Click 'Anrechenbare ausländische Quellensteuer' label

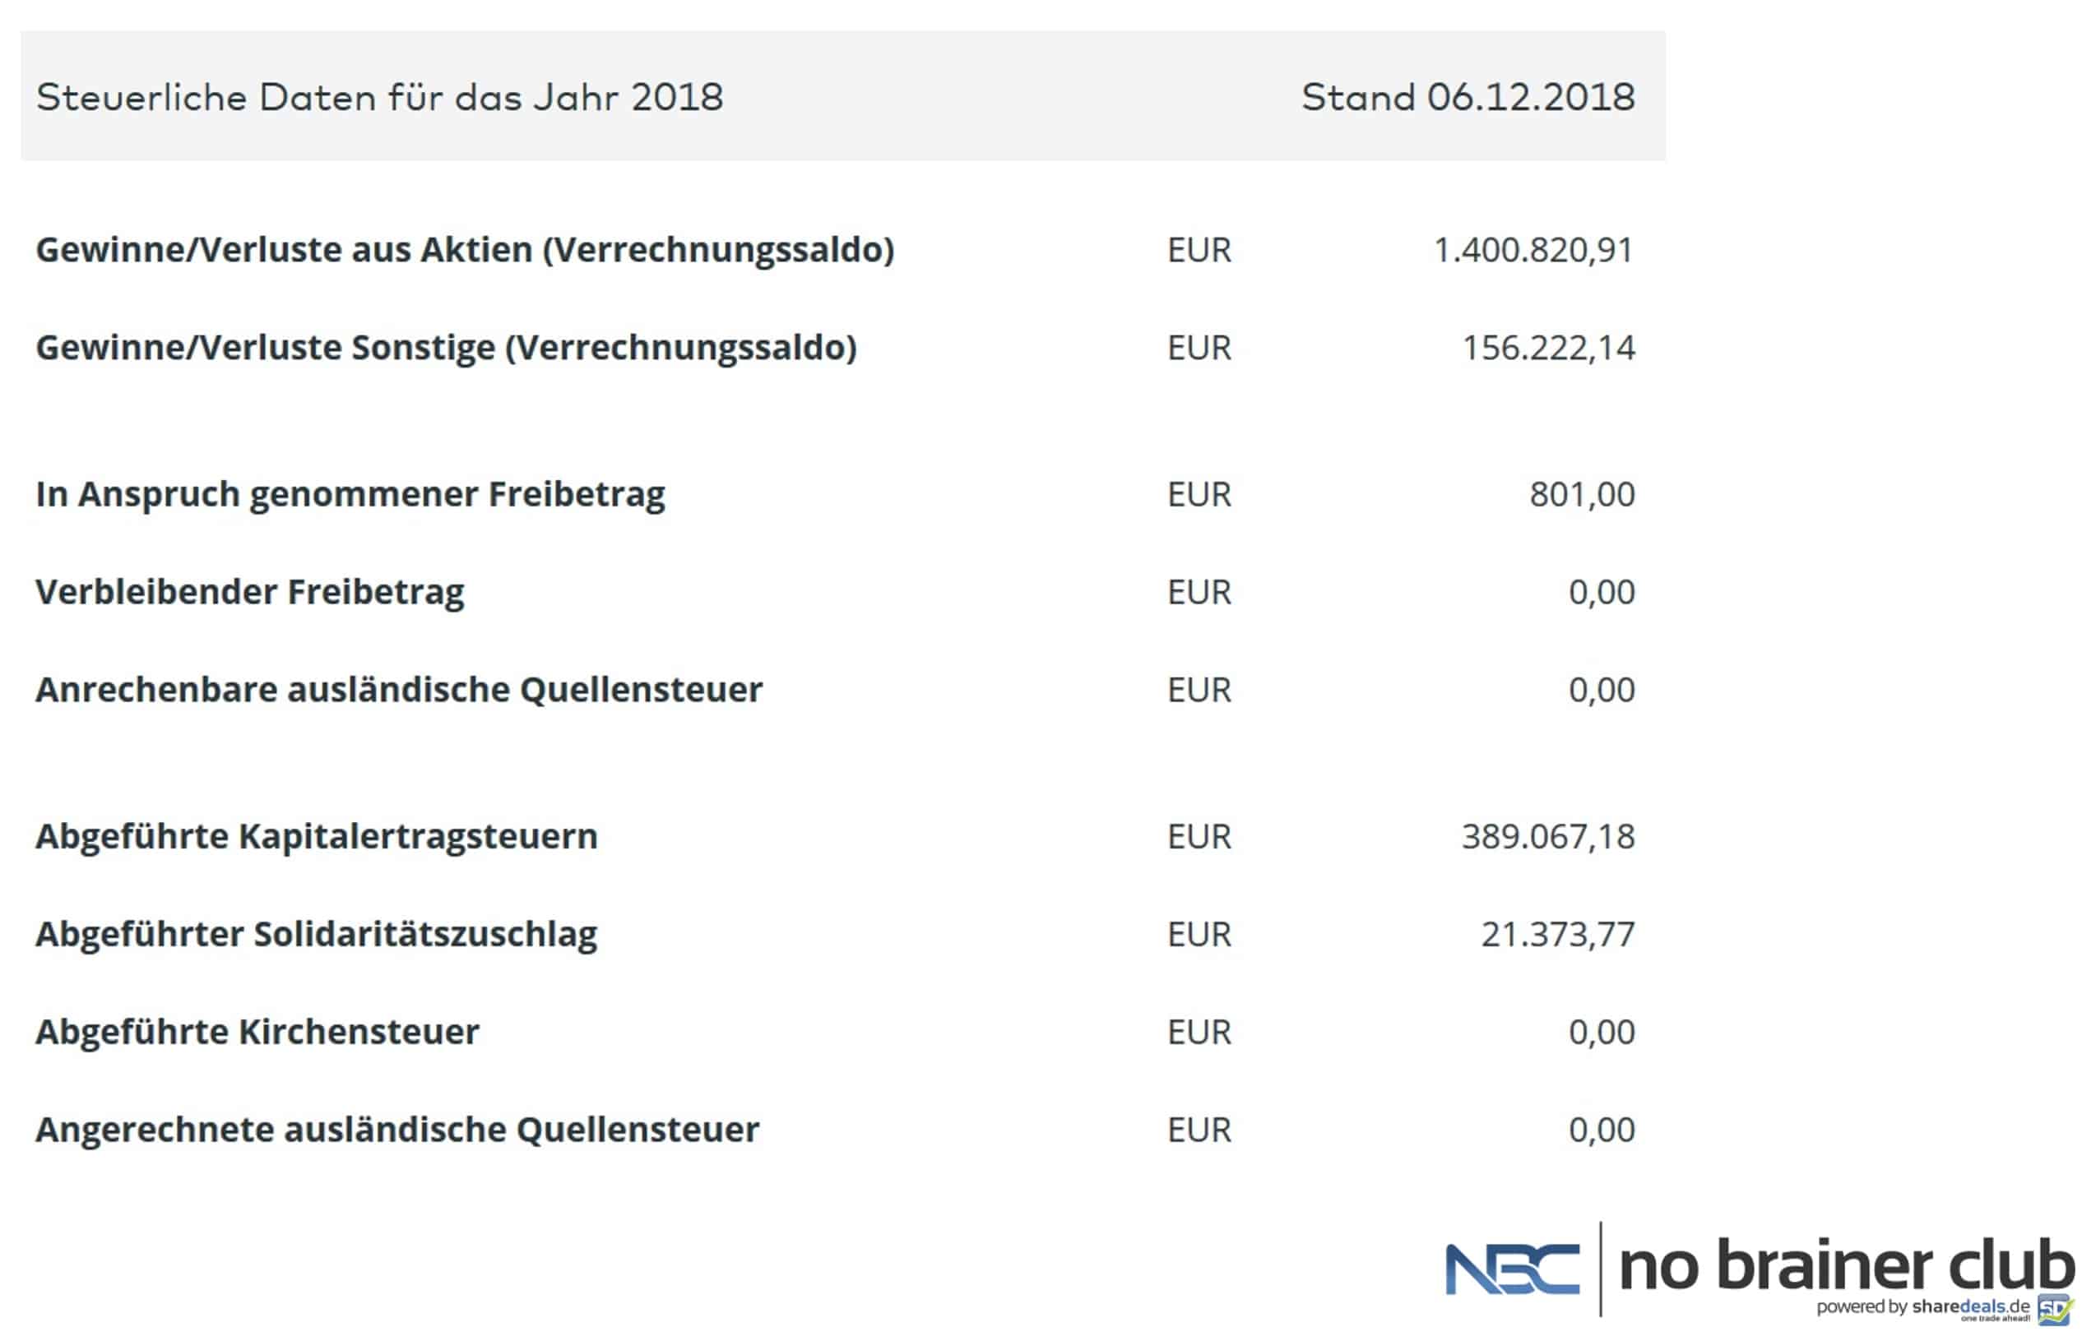pos(398,690)
